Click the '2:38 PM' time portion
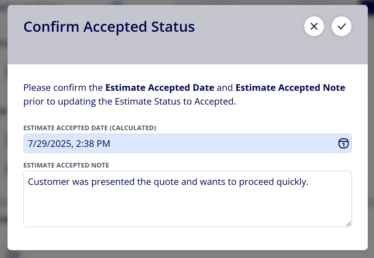Viewport: 374px width, 258px height. tap(93, 144)
